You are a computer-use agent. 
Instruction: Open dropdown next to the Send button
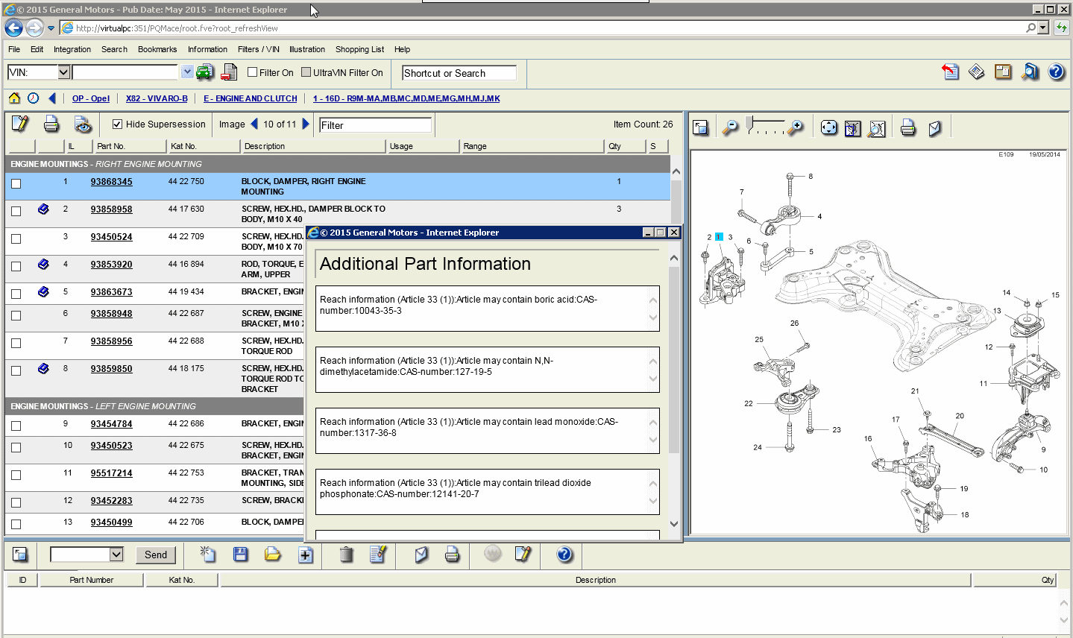point(116,555)
